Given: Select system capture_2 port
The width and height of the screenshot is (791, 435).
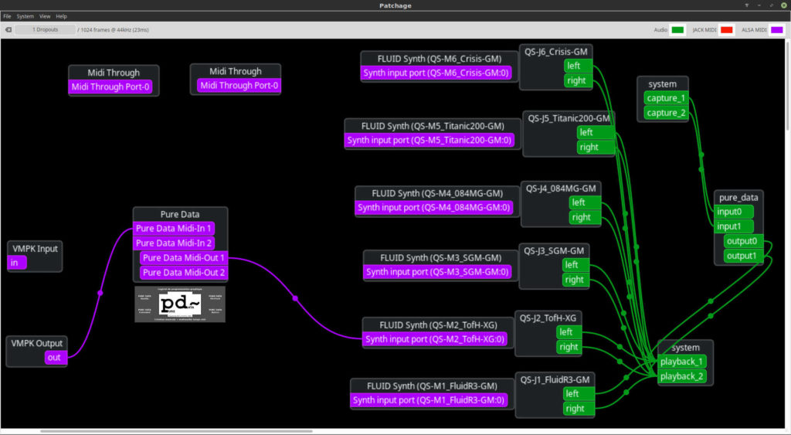Looking at the screenshot, I should (x=666, y=113).
